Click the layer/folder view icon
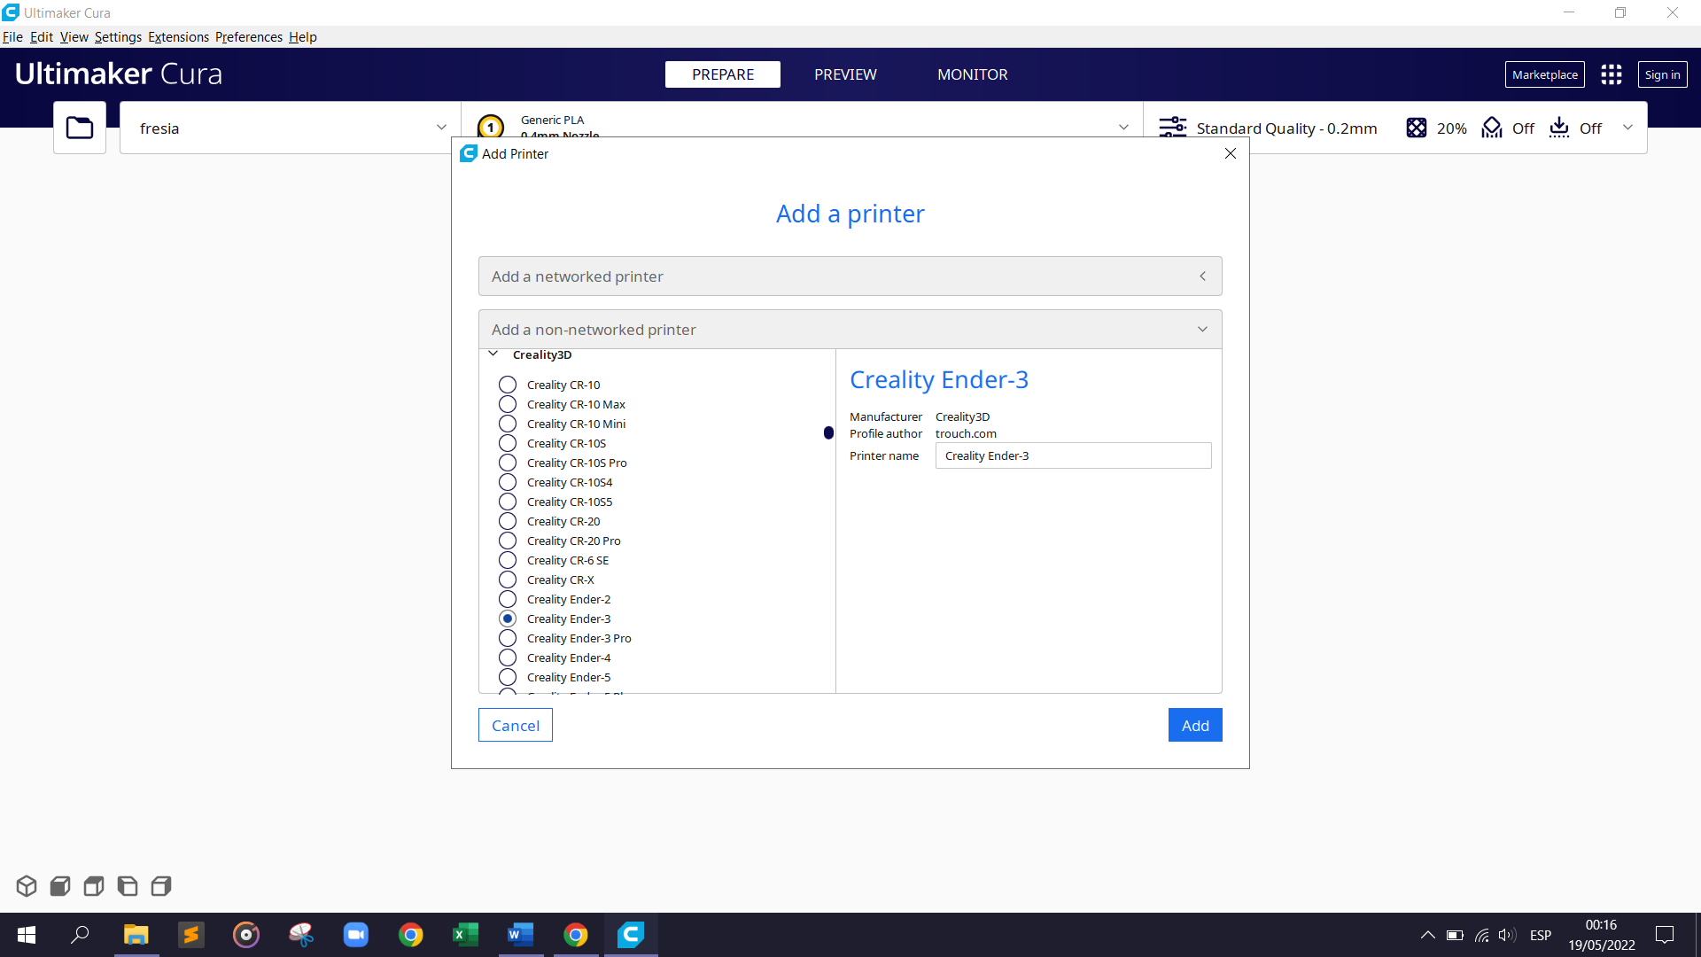Screen dimensions: 1701x957 pos(80,128)
